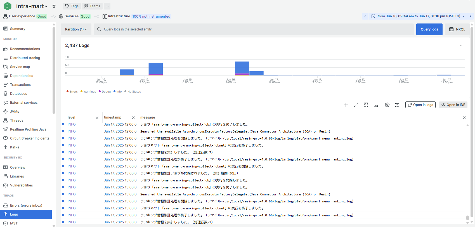
Task: Download logs with the export icon
Action: pos(376,105)
